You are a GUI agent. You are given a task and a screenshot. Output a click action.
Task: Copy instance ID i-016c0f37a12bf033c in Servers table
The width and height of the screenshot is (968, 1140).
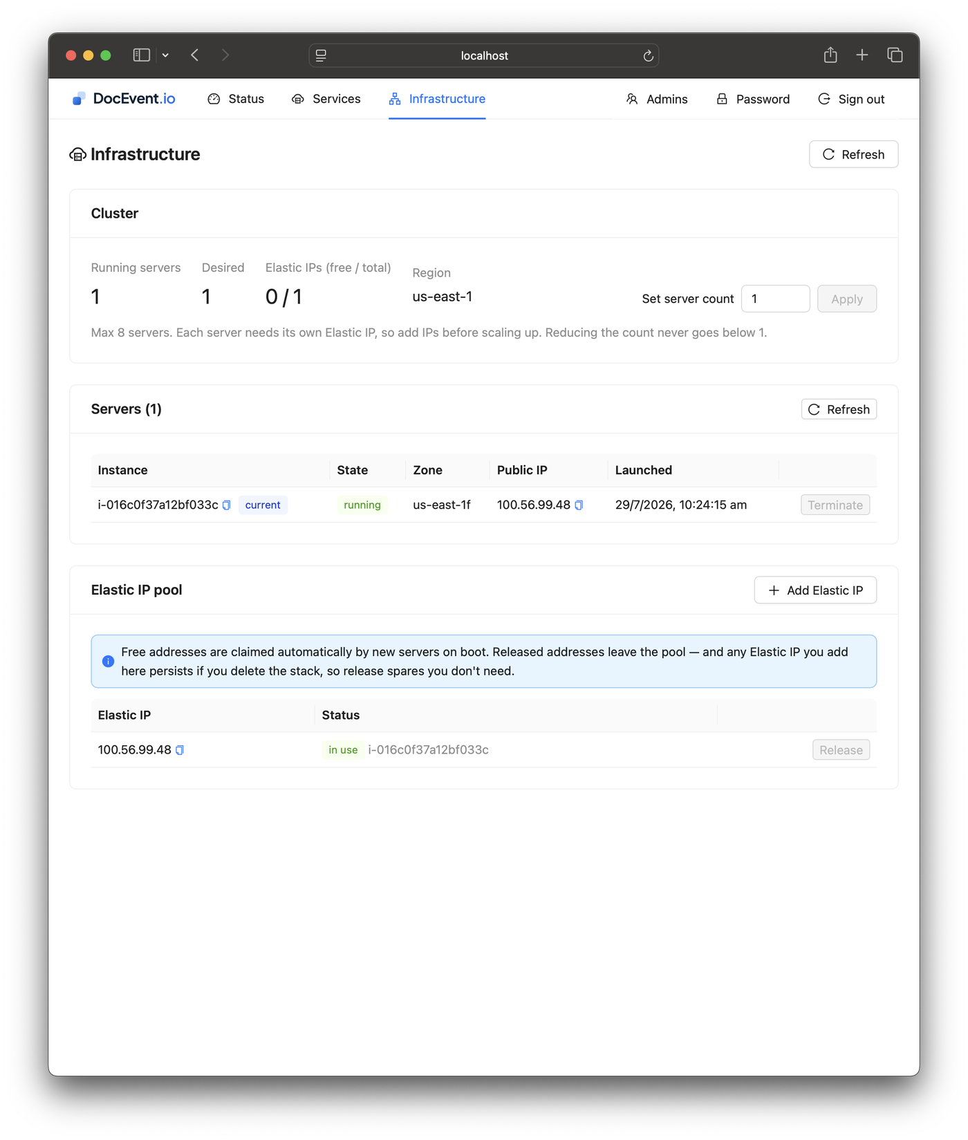coord(226,505)
